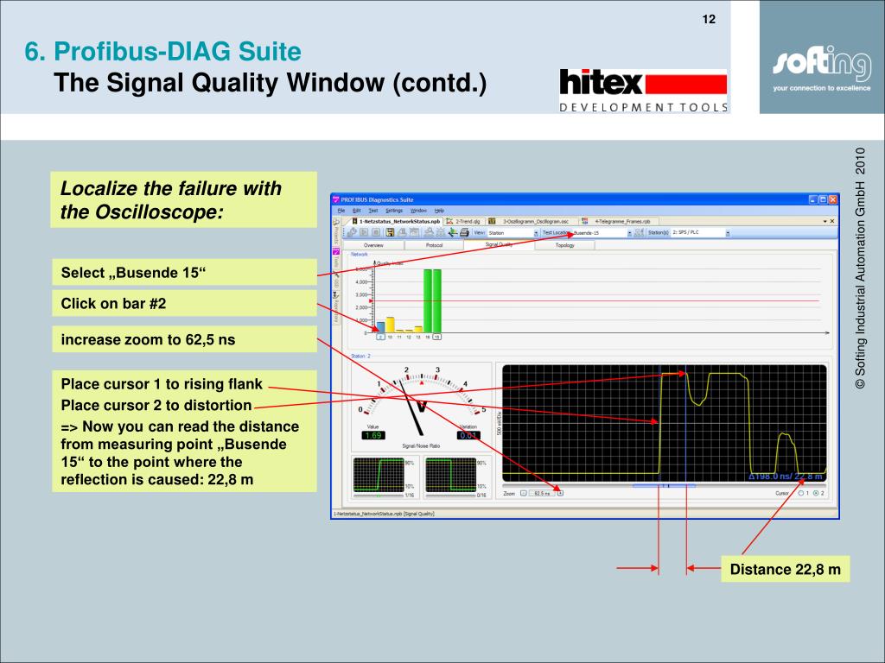Open Tools panel on left sidebar
Screen dimensions: 885x663
(336, 257)
